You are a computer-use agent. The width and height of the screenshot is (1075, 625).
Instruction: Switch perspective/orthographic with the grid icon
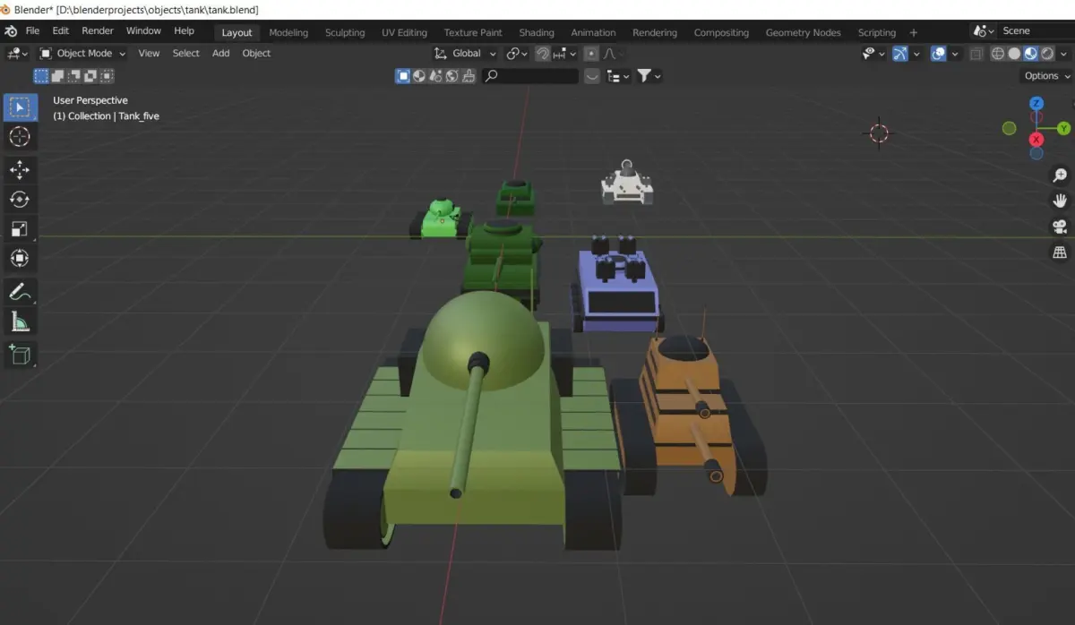click(1060, 253)
